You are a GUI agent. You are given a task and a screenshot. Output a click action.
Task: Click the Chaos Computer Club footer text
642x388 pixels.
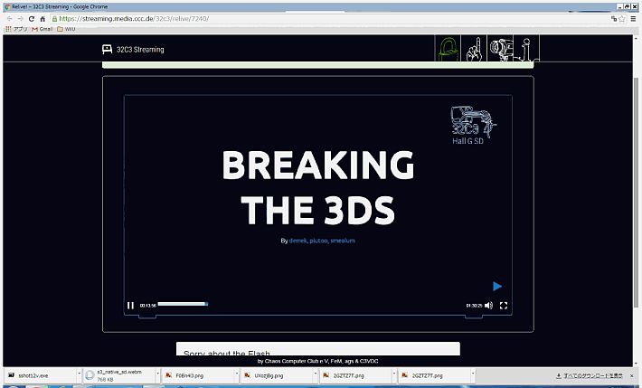pos(317,362)
